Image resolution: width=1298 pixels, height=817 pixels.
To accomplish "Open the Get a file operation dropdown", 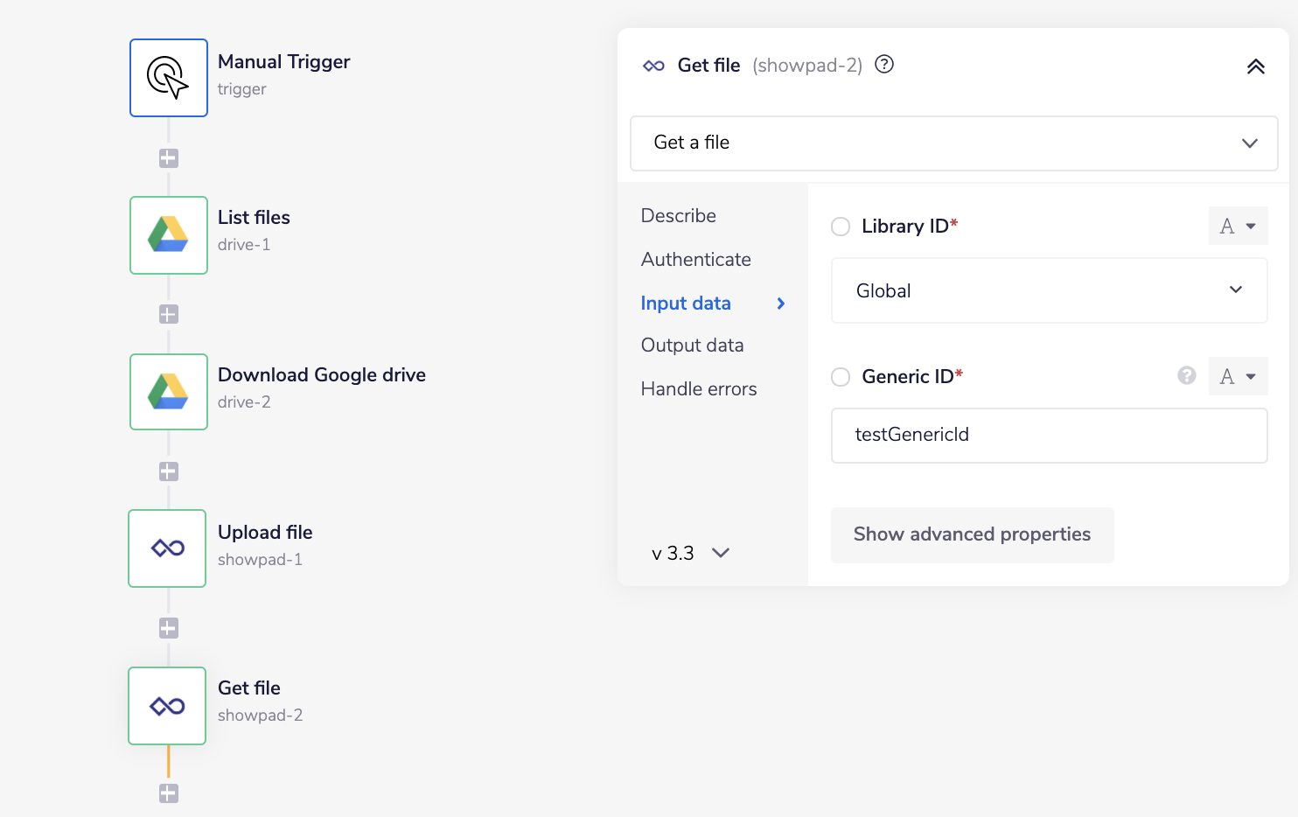I will (x=953, y=143).
